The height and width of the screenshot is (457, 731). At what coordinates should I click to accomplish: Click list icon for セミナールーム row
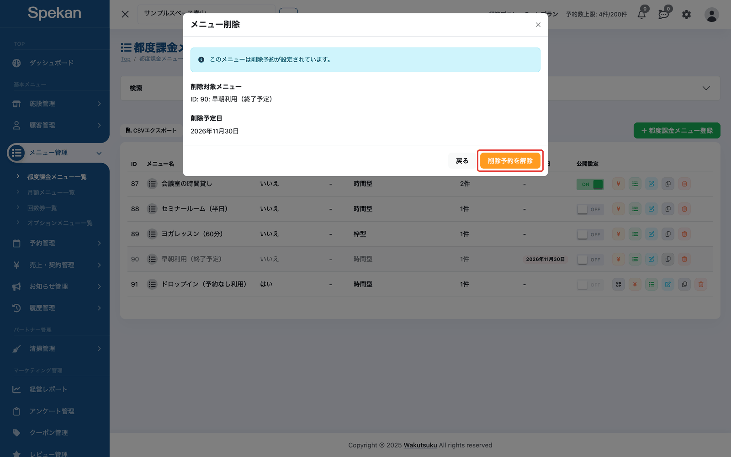[x=635, y=209]
